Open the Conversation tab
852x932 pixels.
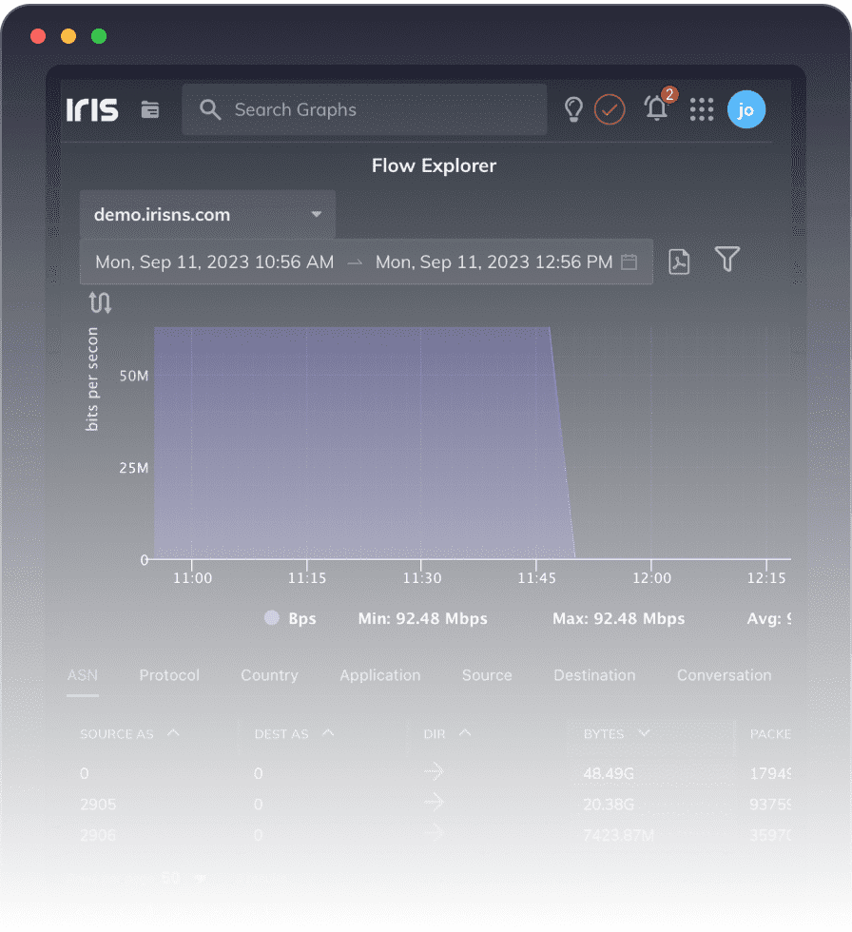point(724,675)
